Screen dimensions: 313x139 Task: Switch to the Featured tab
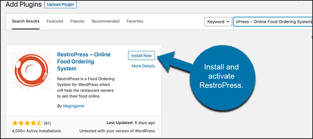55,21
